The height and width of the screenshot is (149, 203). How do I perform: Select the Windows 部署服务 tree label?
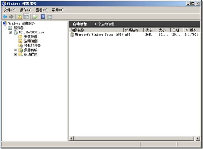21,23
